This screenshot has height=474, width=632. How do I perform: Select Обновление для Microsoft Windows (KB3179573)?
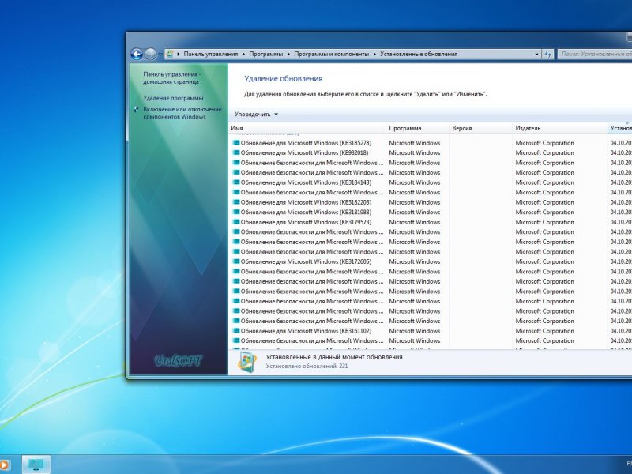[x=306, y=222]
